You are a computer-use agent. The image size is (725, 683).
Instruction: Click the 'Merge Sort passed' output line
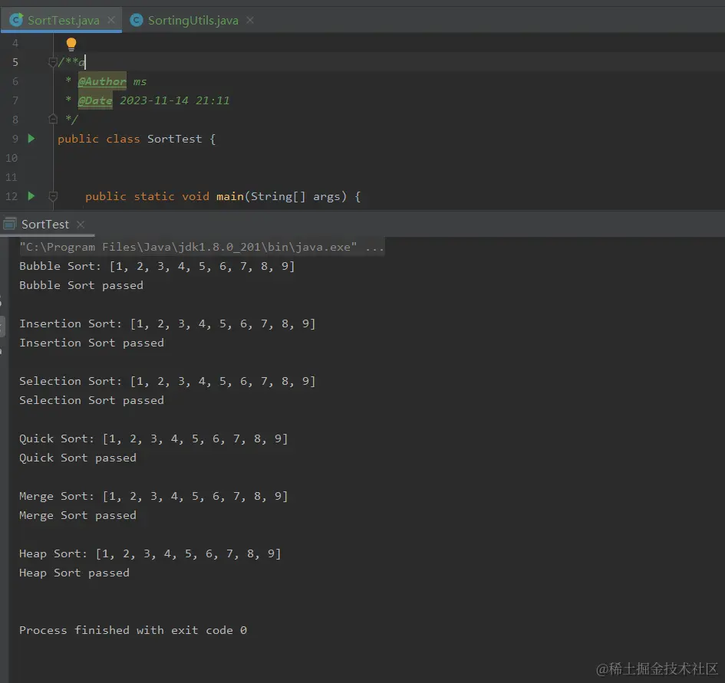click(77, 515)
